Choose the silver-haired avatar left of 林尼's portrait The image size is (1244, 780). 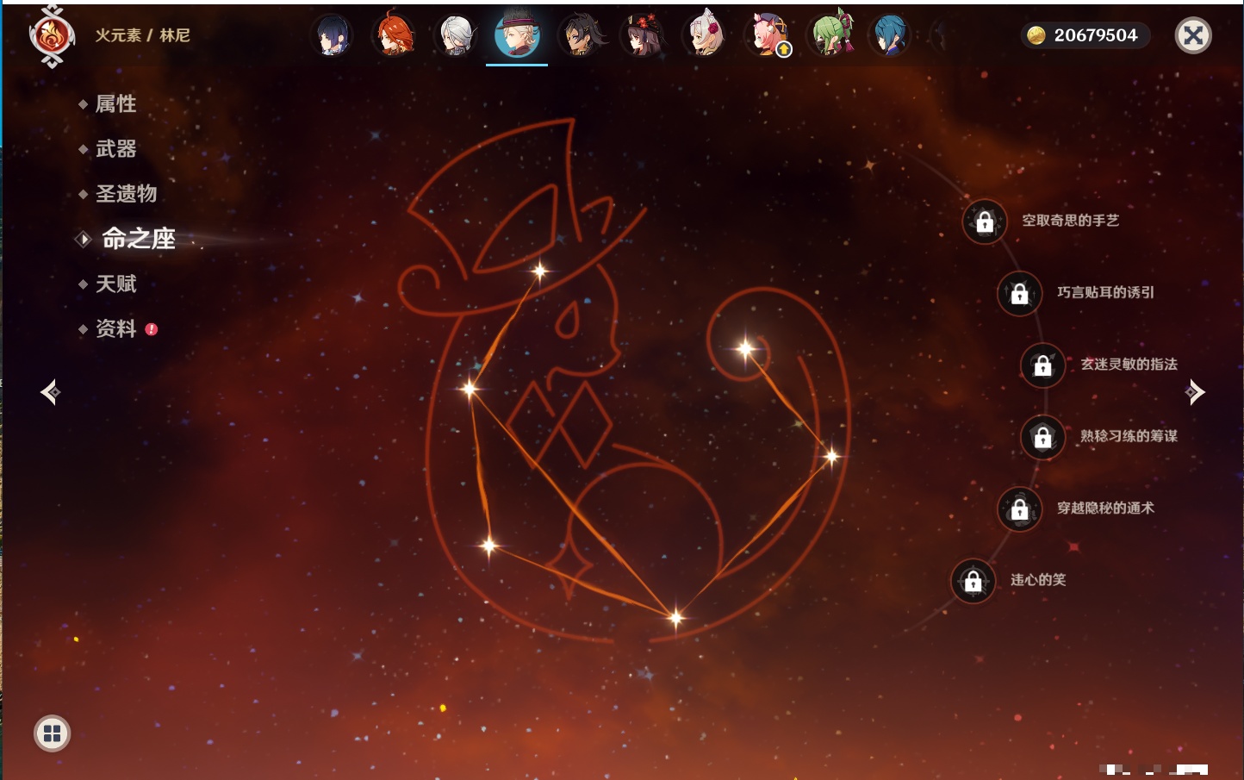coord(456,36)
